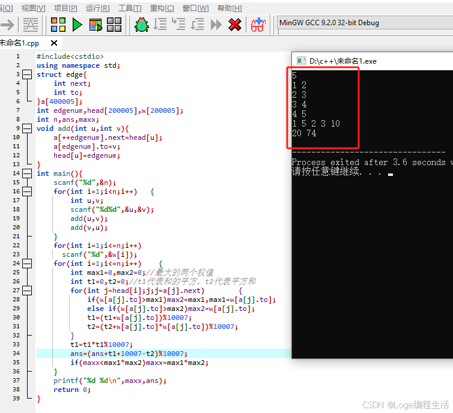The width and height of the screenshot is (453, 413).
Task: Click the gray right-arrow toolbar icon
Action: [7, 25]
